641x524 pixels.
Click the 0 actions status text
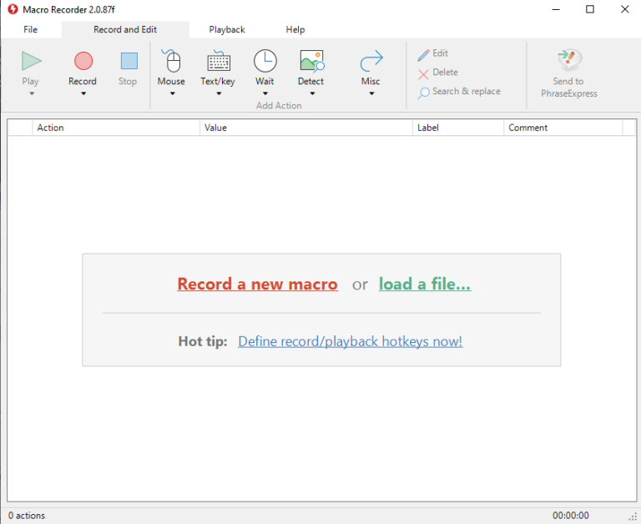coord(27,516)
